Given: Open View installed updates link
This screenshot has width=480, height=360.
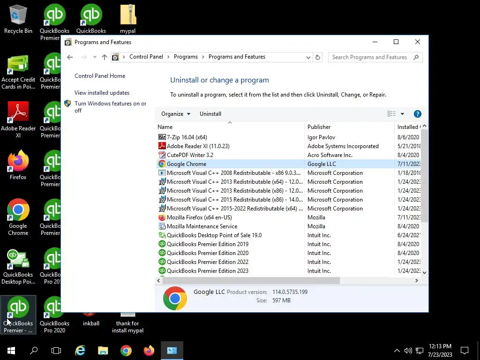Looking at the screenshot, I should [x=102, y=93].
